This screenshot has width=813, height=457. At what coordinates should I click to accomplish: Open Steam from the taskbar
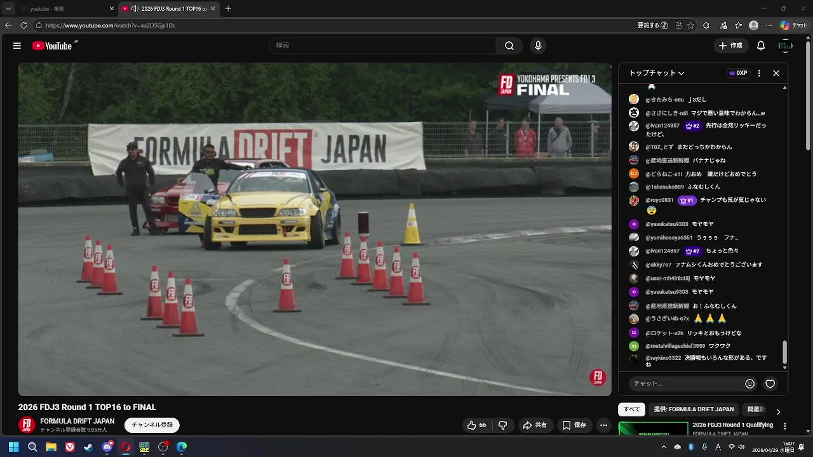(88, 447)
